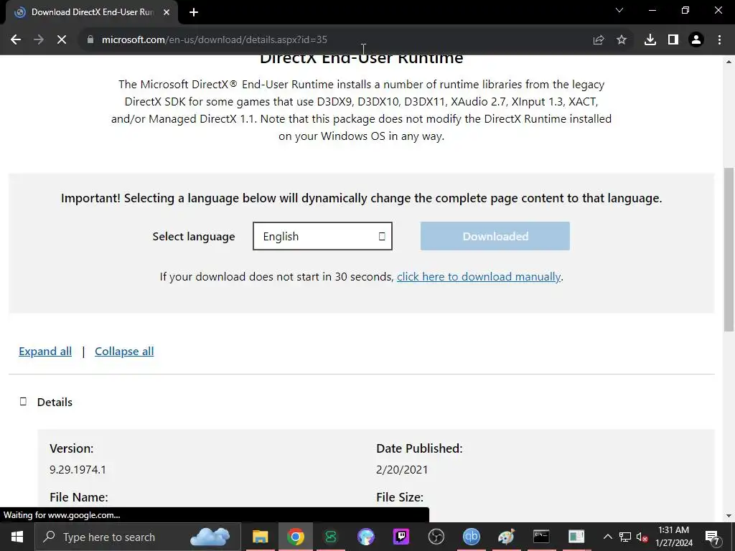
Task: Open qBittorrent from the taskbar
Action: 471,537
